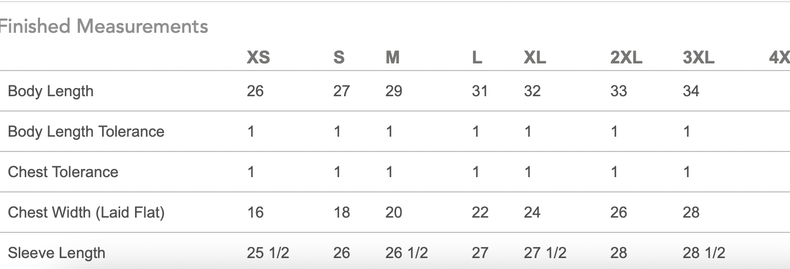Click the 2XL Chest Width value 26
Viewport: 790px width, 269px height.
point(618,212)
